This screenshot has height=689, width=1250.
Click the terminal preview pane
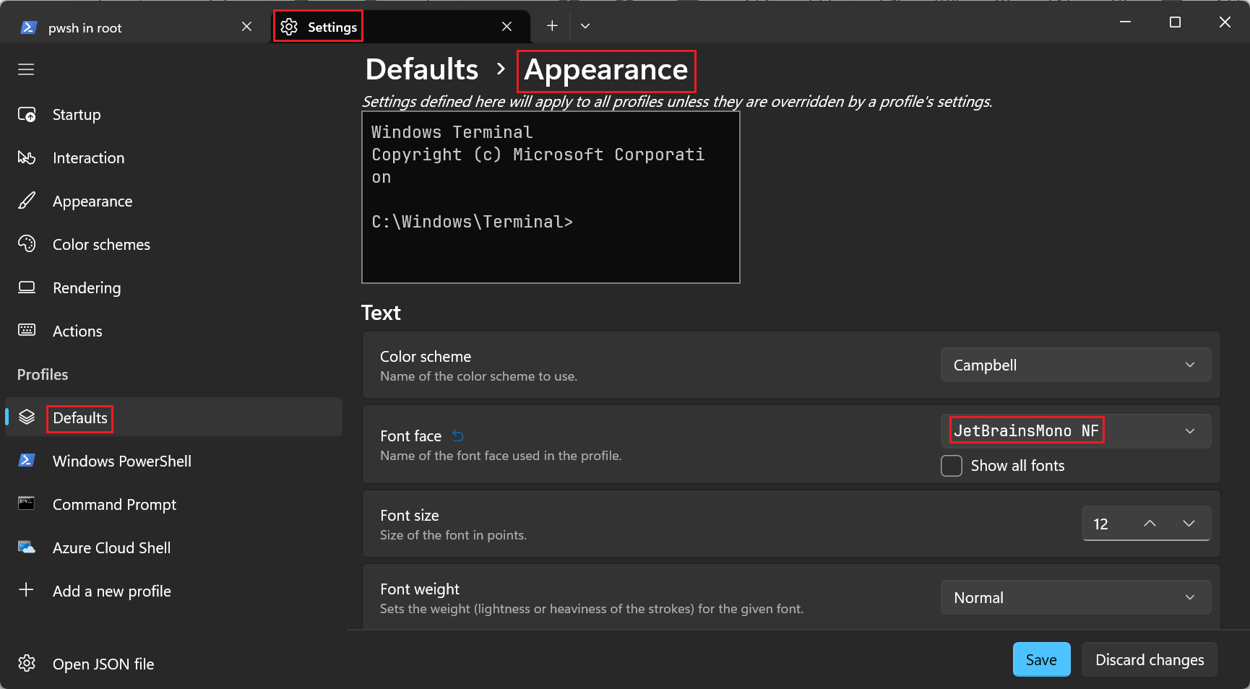(551, 197)
